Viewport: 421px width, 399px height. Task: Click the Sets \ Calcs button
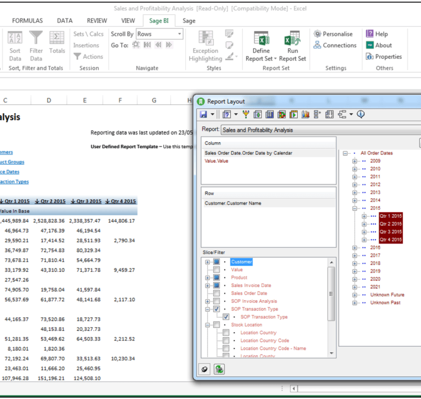tap(88, 34)
